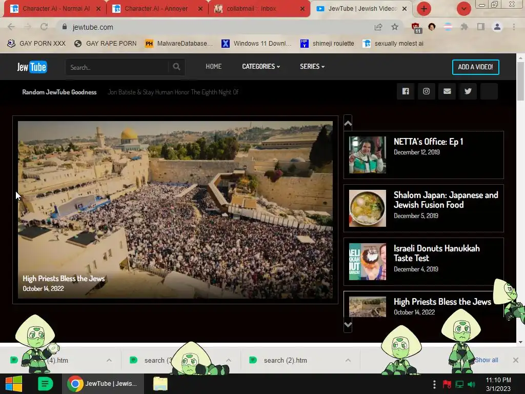Open Shalom Japan ramen thumbnail

pos(367,208)
